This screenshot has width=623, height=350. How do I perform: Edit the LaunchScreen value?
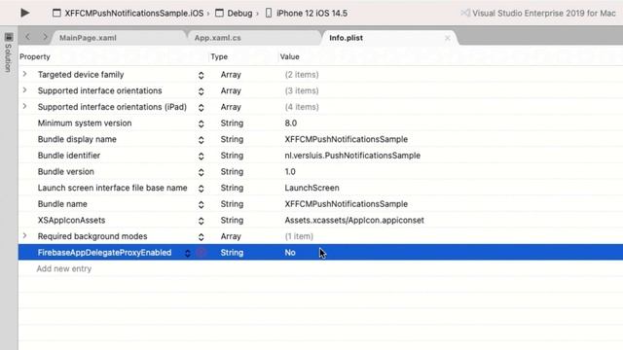pyautogui.click(x=311, y=188)
